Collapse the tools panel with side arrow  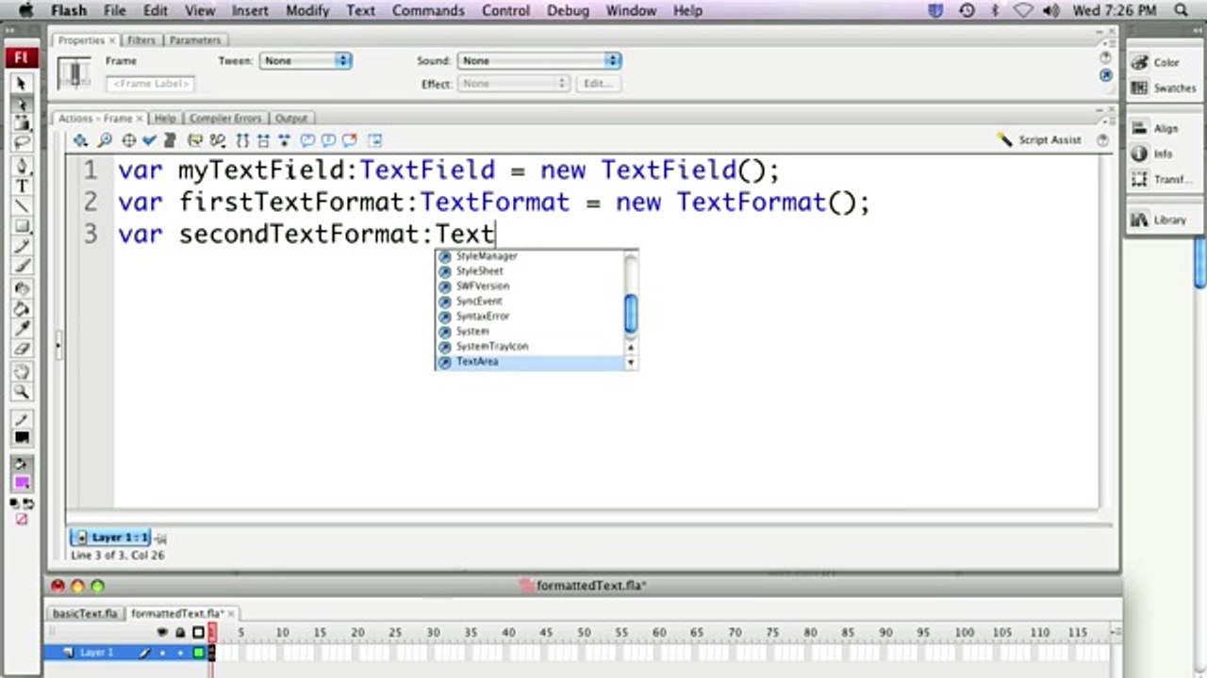[58, 346]
